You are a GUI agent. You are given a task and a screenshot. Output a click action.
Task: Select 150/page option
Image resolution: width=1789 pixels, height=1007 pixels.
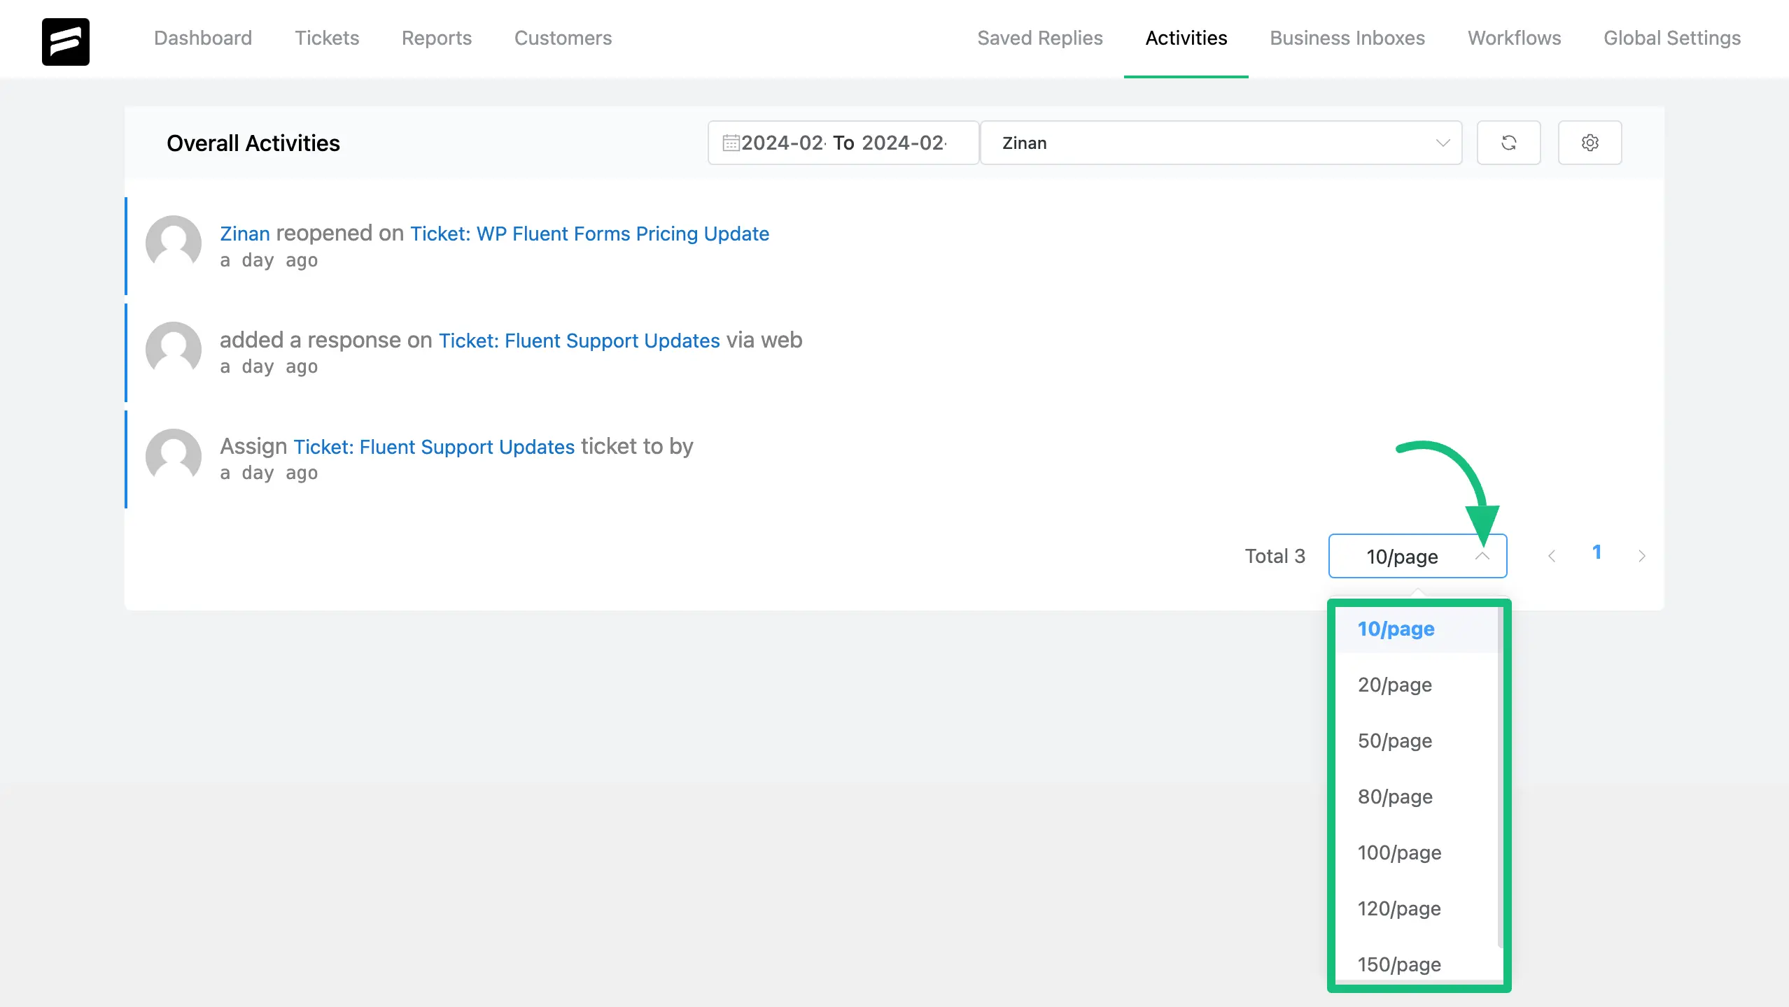click(x=1417, y=964)
